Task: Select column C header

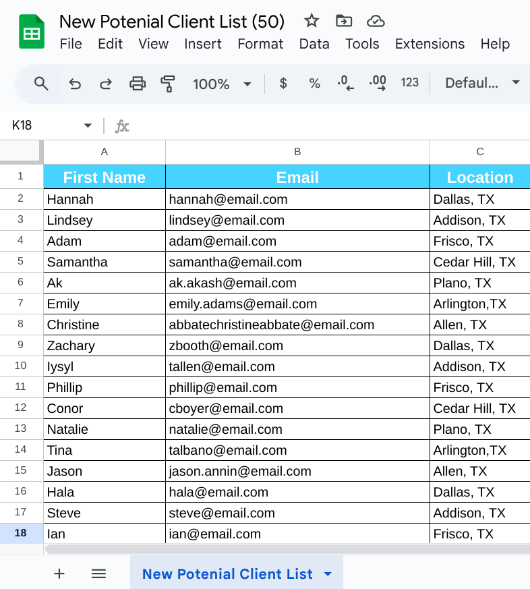Action: point(480,152)
